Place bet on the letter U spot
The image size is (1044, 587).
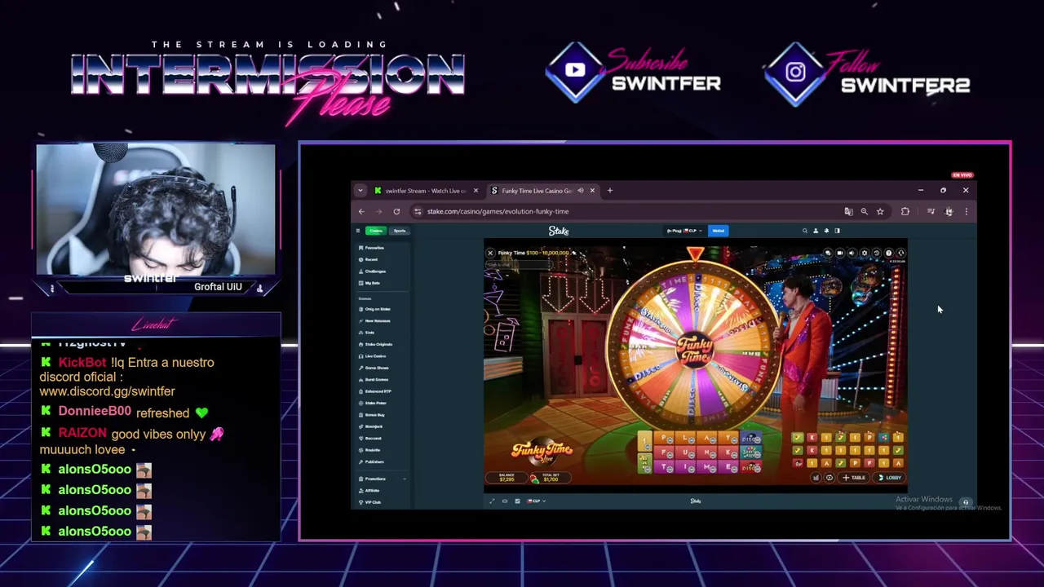(685, 452)
